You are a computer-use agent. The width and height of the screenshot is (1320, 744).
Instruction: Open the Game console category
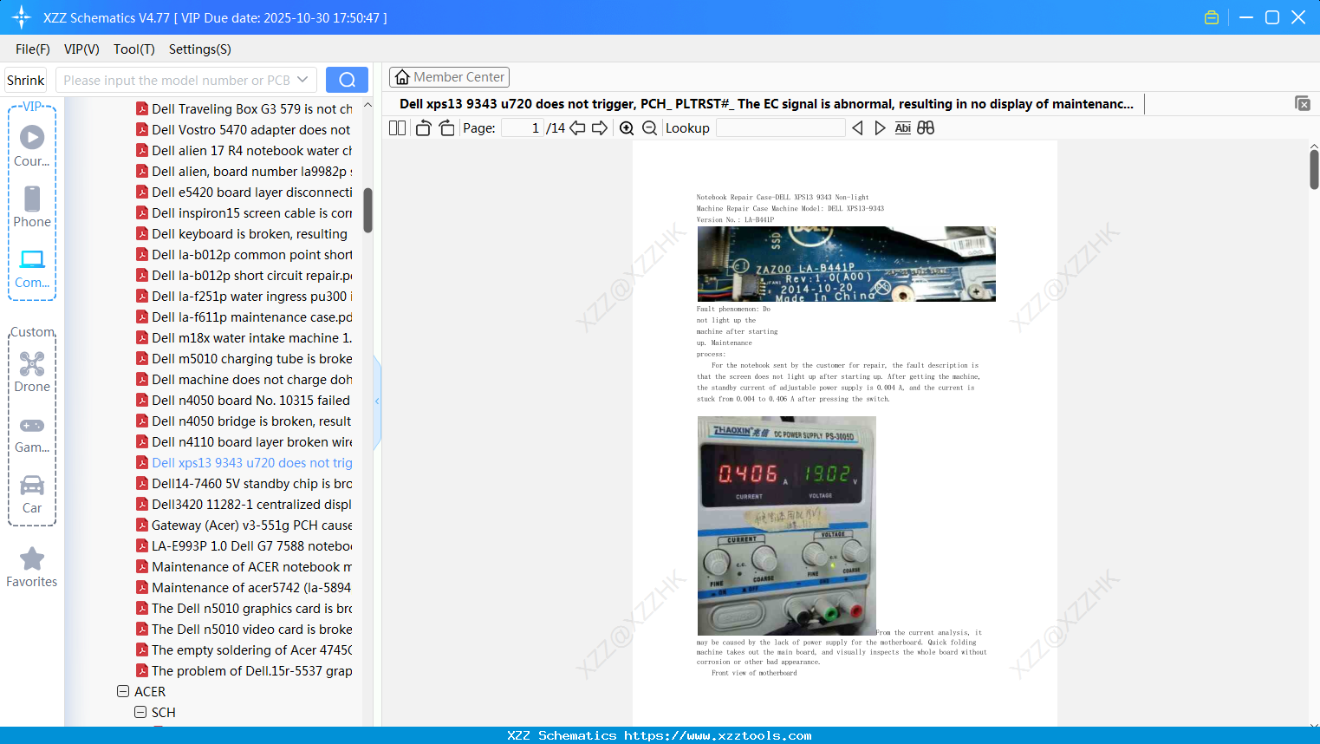coord(32,434)
